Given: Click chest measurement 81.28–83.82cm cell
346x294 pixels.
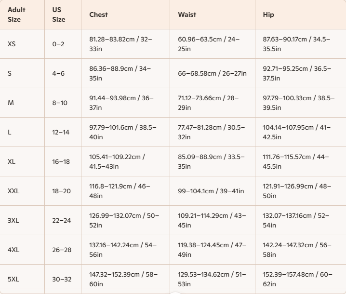Looking at the screenshot, I should 120,44.
